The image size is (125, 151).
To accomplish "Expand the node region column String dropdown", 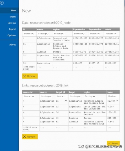I will [59, 34].
